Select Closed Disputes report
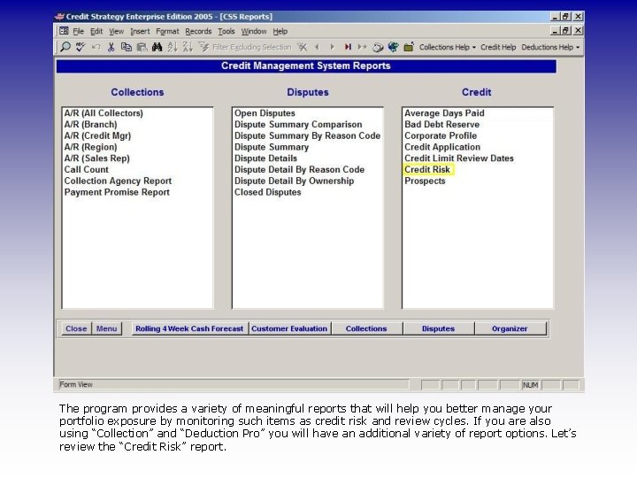This screenshot has height=478, width=637. (268, 192)
